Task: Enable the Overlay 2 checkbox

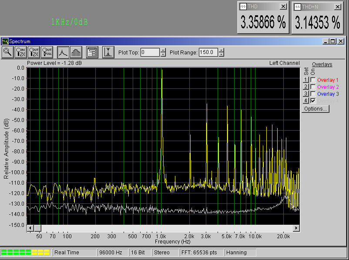Action: (313, 87)
